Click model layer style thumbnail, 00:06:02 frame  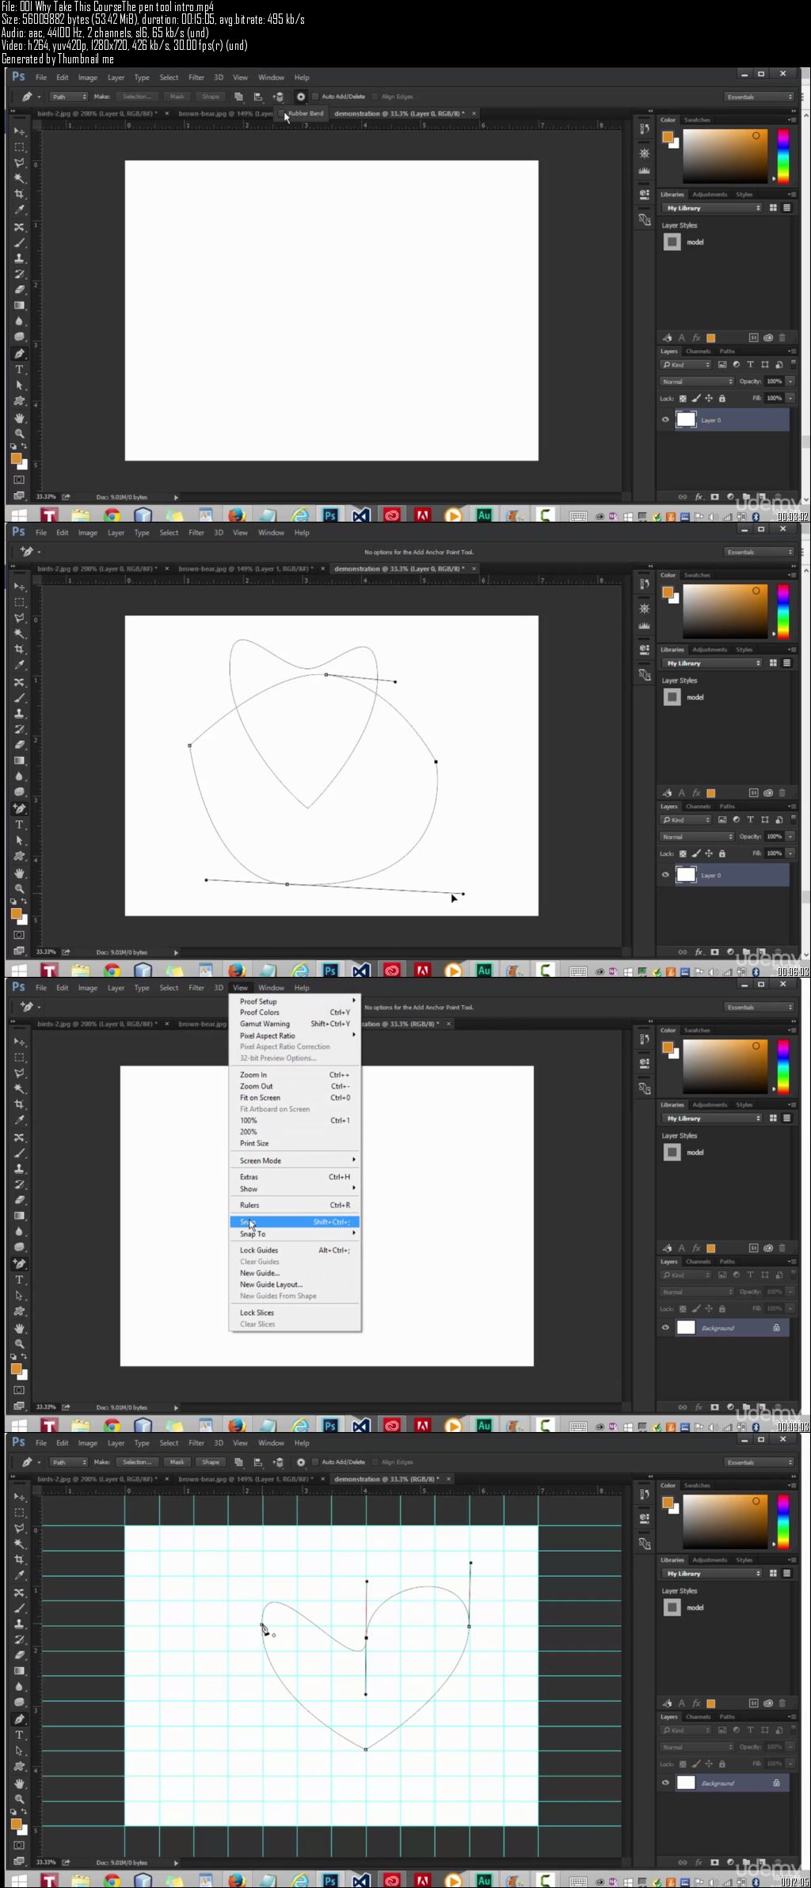[x=672, y=697]
